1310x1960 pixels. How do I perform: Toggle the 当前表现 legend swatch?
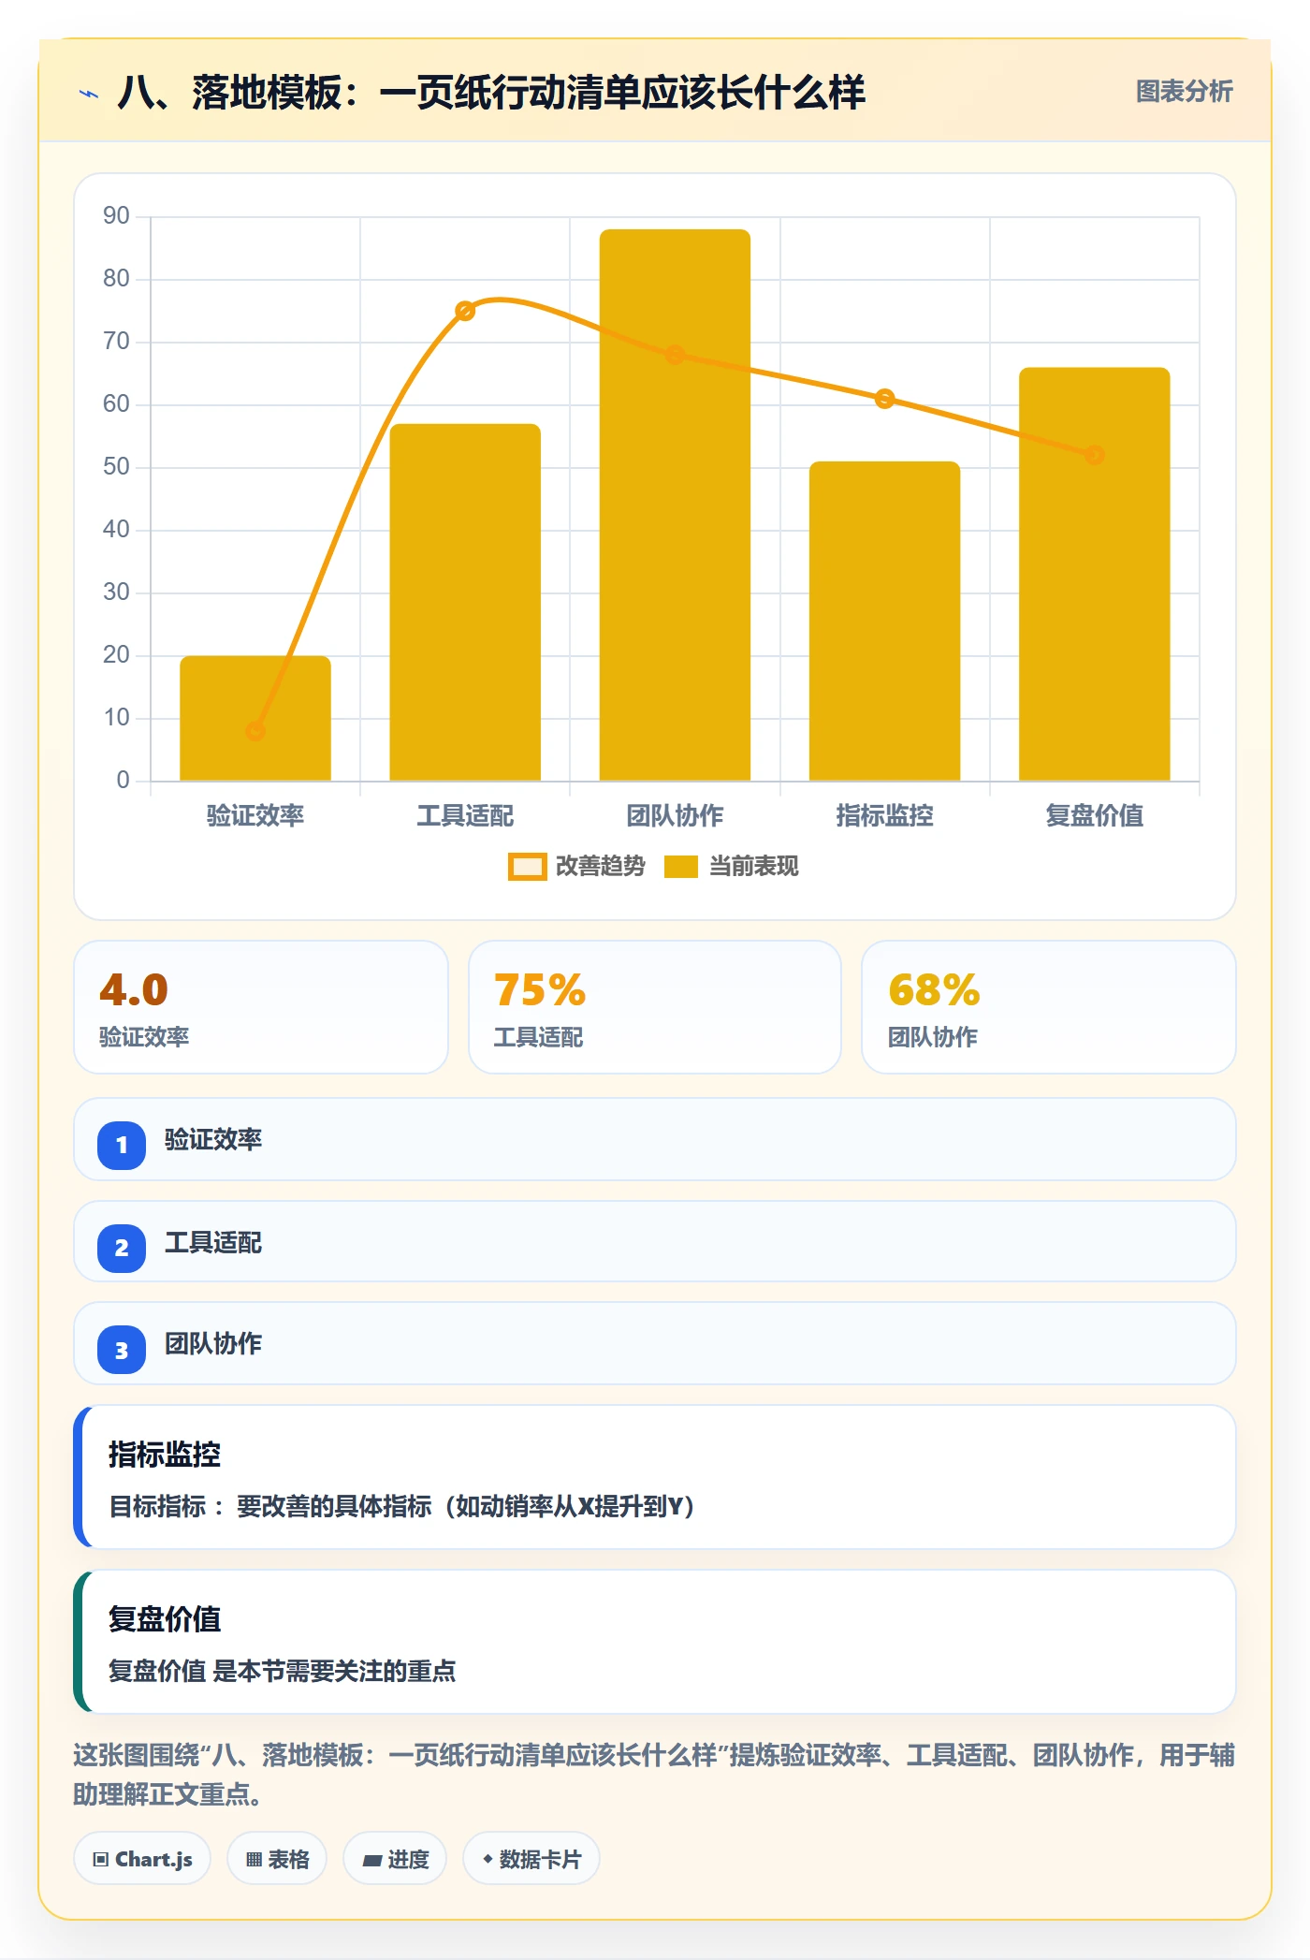(680, 867)
